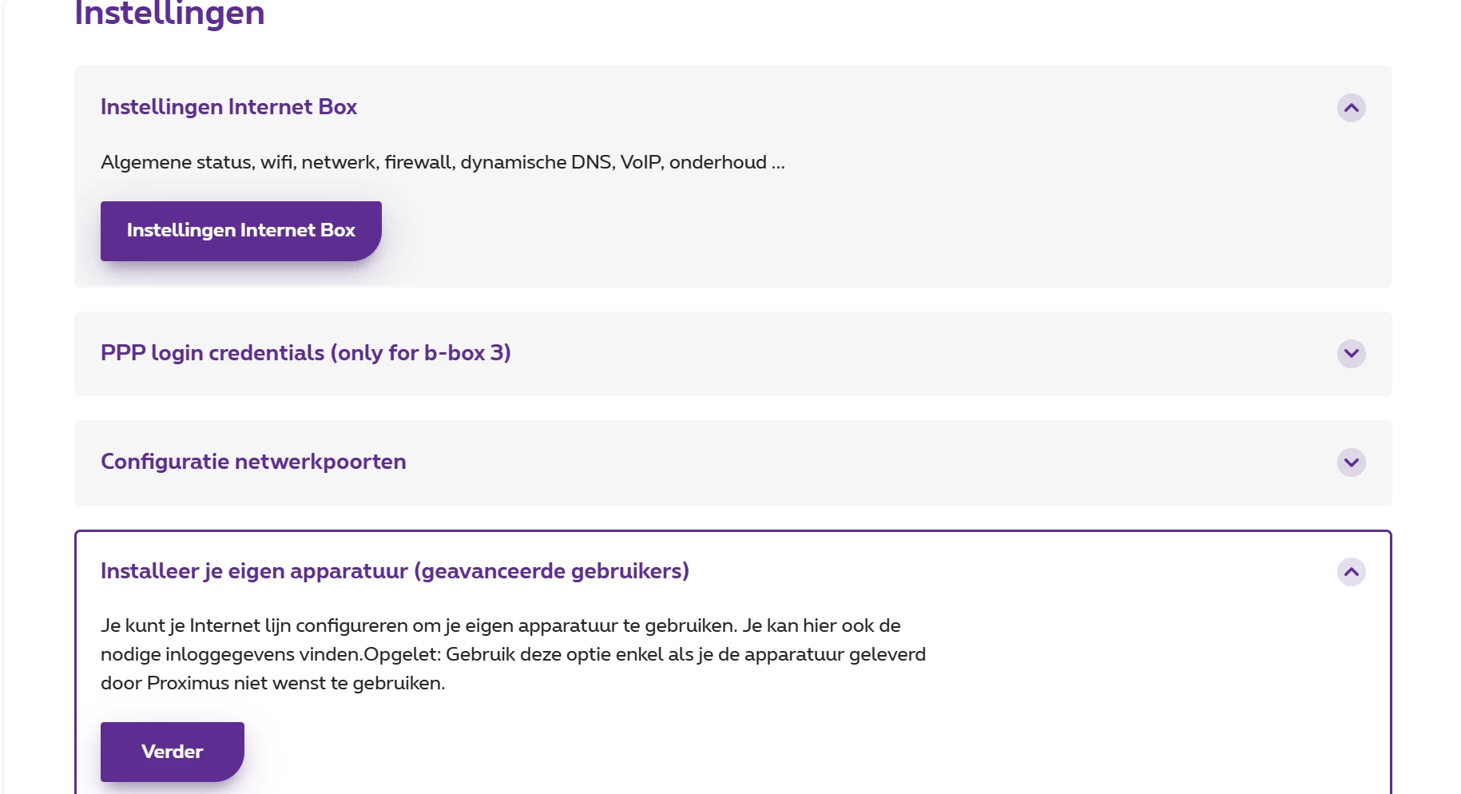This screenshot has height=794, width=1461.
Task: Open the PPP login credentials heading
Action: pos(214,353)
